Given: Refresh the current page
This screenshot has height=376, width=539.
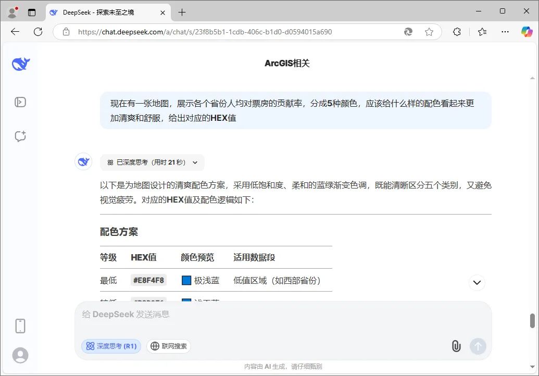Looking at the screenshot, I should click(38, 32).
